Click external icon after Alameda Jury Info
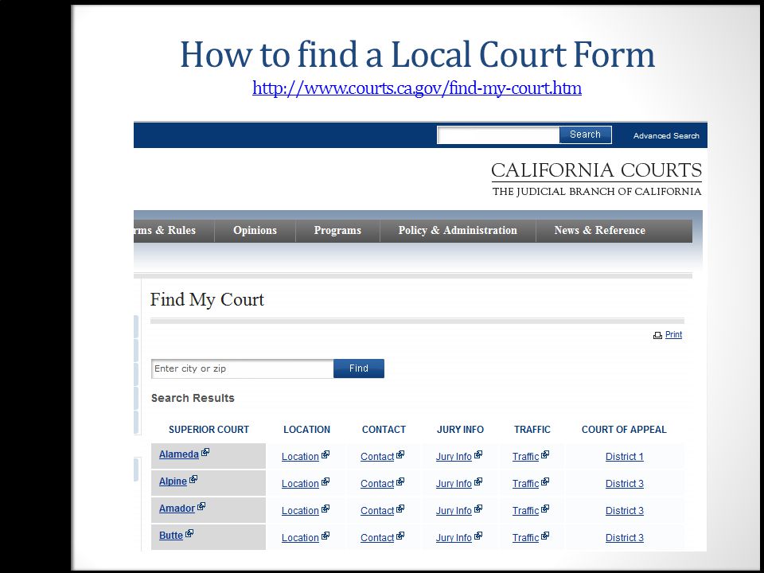The width and height of the screenshot is (764, 573). pyautogui.click(x=478, y=454)
